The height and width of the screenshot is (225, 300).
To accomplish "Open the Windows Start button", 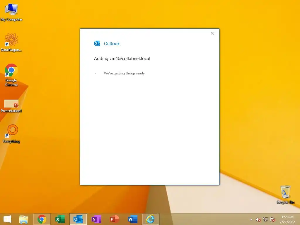I will point(7,219).
